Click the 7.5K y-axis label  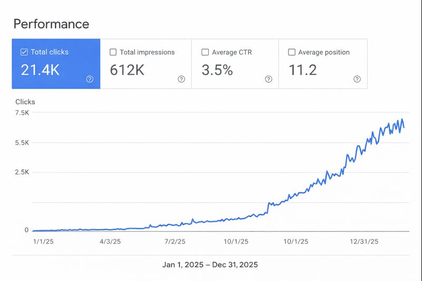click(22, 113)
